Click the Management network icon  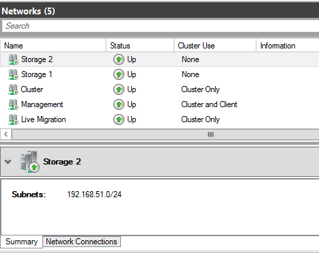[13, 104]
